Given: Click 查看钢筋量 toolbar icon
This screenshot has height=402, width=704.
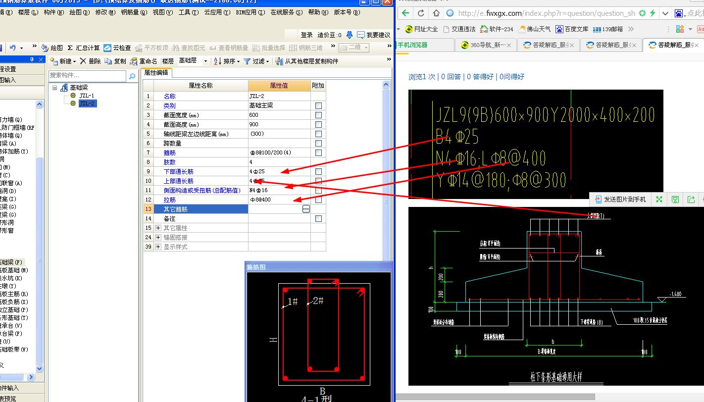Looking at the screenshot, I should pyautogui.click(x=213, y=48).
